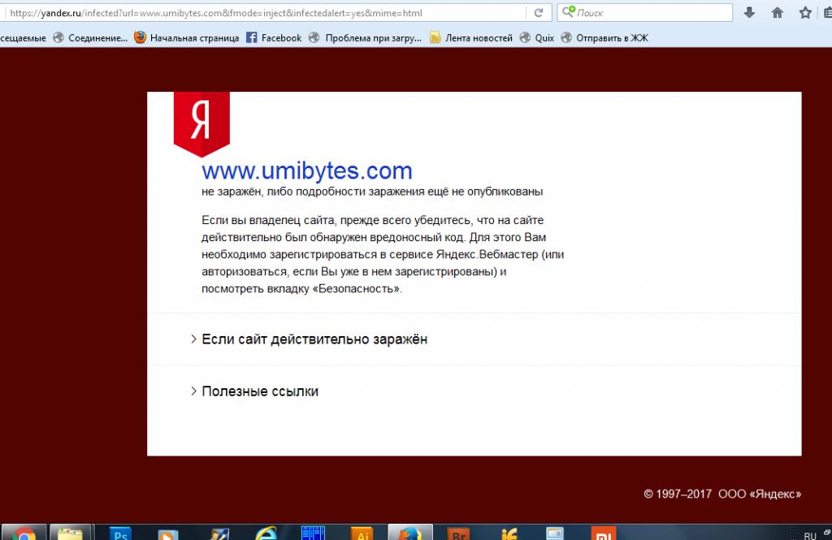
Task: Click the © 1997–2017 ООО «Яндекс» footer text
Action: [722, 494]
